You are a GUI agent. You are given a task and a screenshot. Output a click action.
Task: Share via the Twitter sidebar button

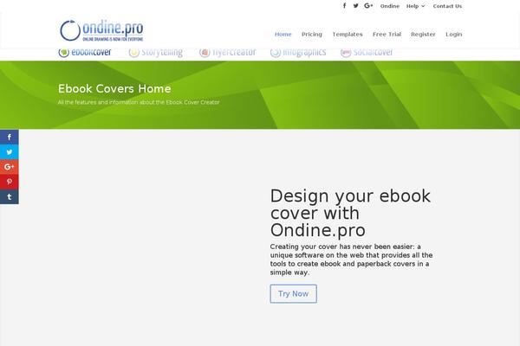click(10, 151)
